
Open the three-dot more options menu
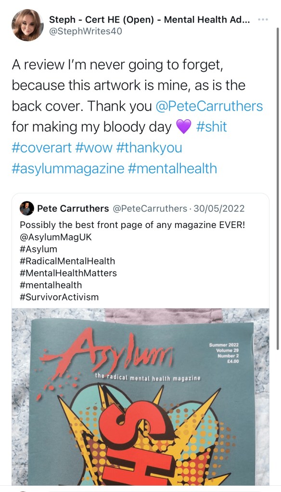(x=262, y=19)
